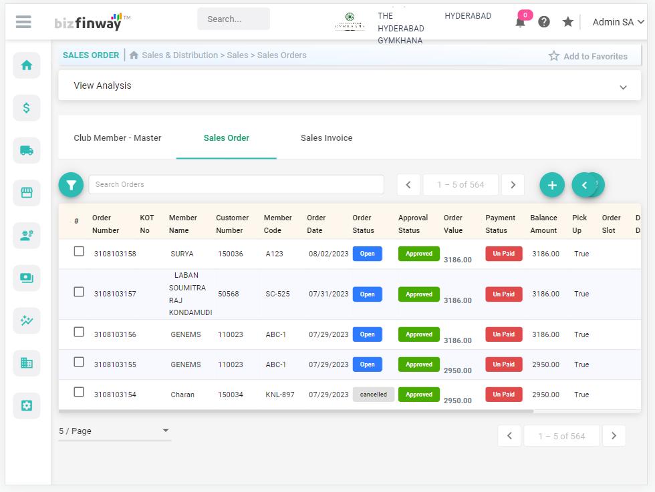Select checkbox for order 3108103156
Viewport: 655px width, 492px height.
point(79,332)
